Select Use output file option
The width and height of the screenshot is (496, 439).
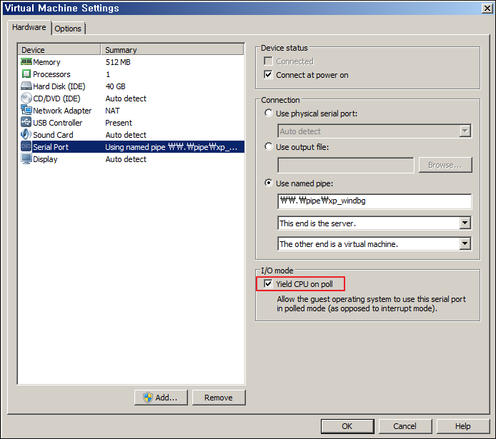tap(269, 146)
